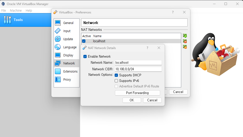
Task: Open Display preferences section
Action: 67,55
